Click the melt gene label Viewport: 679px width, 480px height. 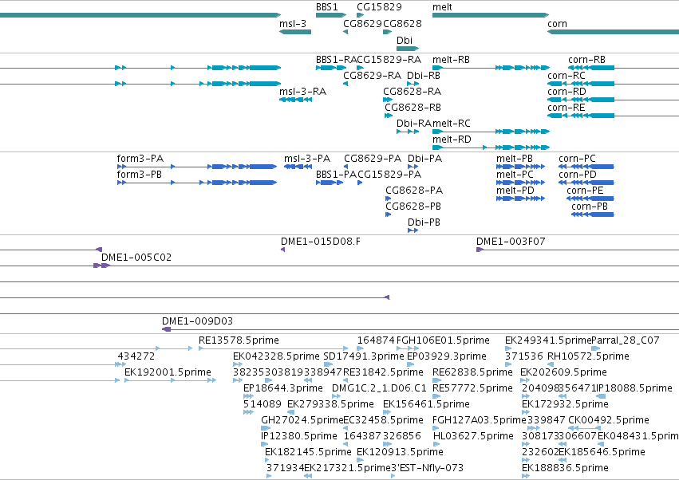click(x=442, y=7)
